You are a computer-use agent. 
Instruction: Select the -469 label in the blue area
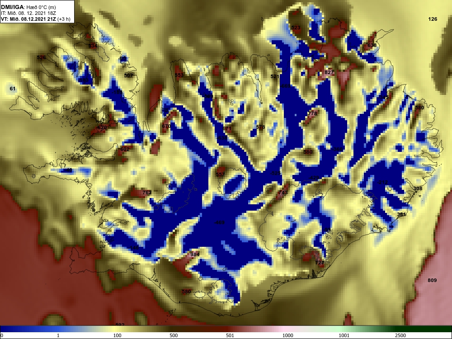pyautogui.click(x=219, y=222)
